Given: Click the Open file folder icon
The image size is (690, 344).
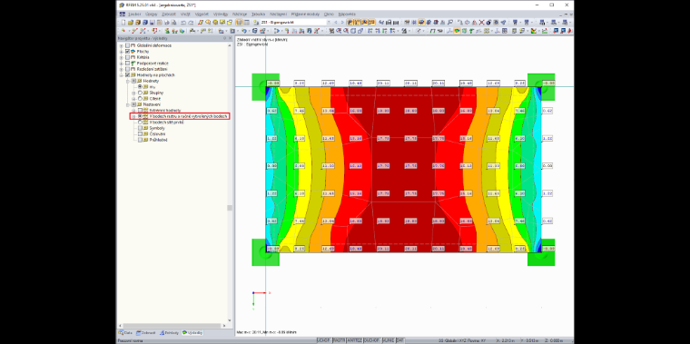Looking at the screenshot, I should click(131, 22).
